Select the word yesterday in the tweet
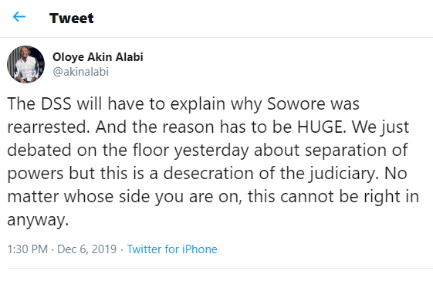433x281 pixels. click(x=211, y=151)
